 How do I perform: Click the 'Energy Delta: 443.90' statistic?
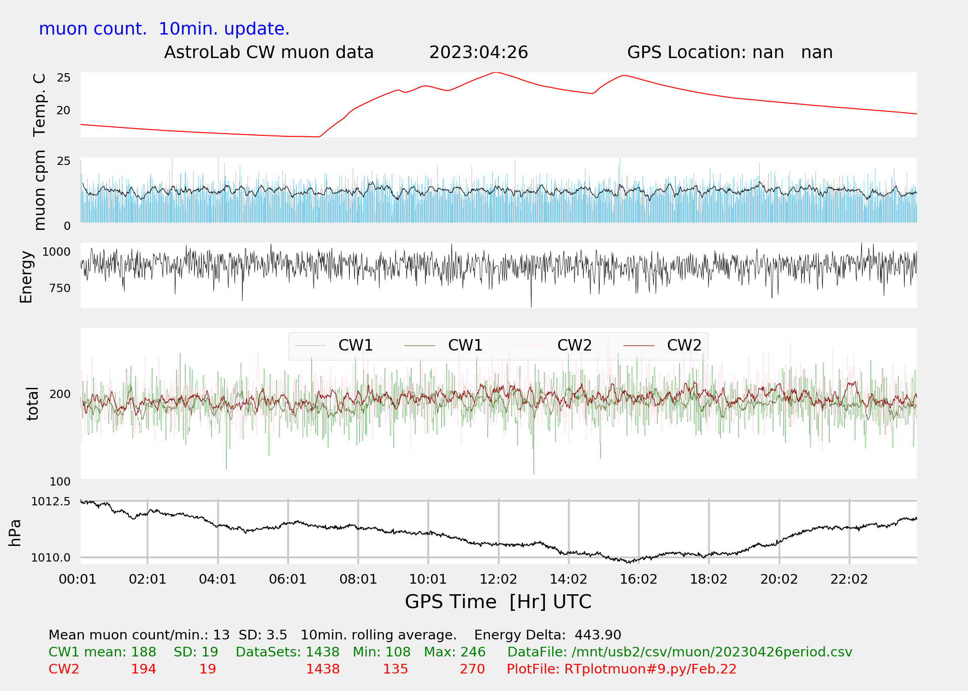(548, 635)
